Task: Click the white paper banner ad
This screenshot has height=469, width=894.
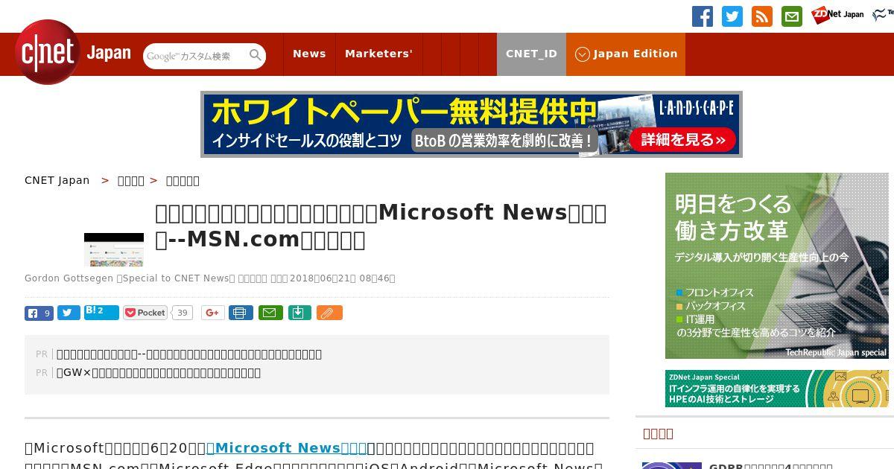Action: (471, 124)
